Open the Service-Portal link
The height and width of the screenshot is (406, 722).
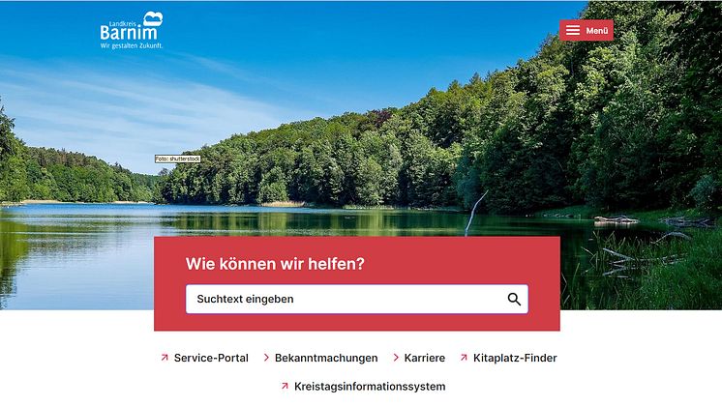(211, 358)
